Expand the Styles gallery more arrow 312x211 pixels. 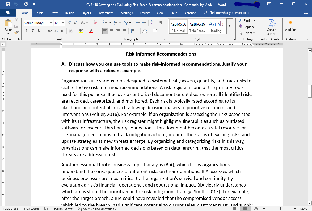[x=229, y=26]
